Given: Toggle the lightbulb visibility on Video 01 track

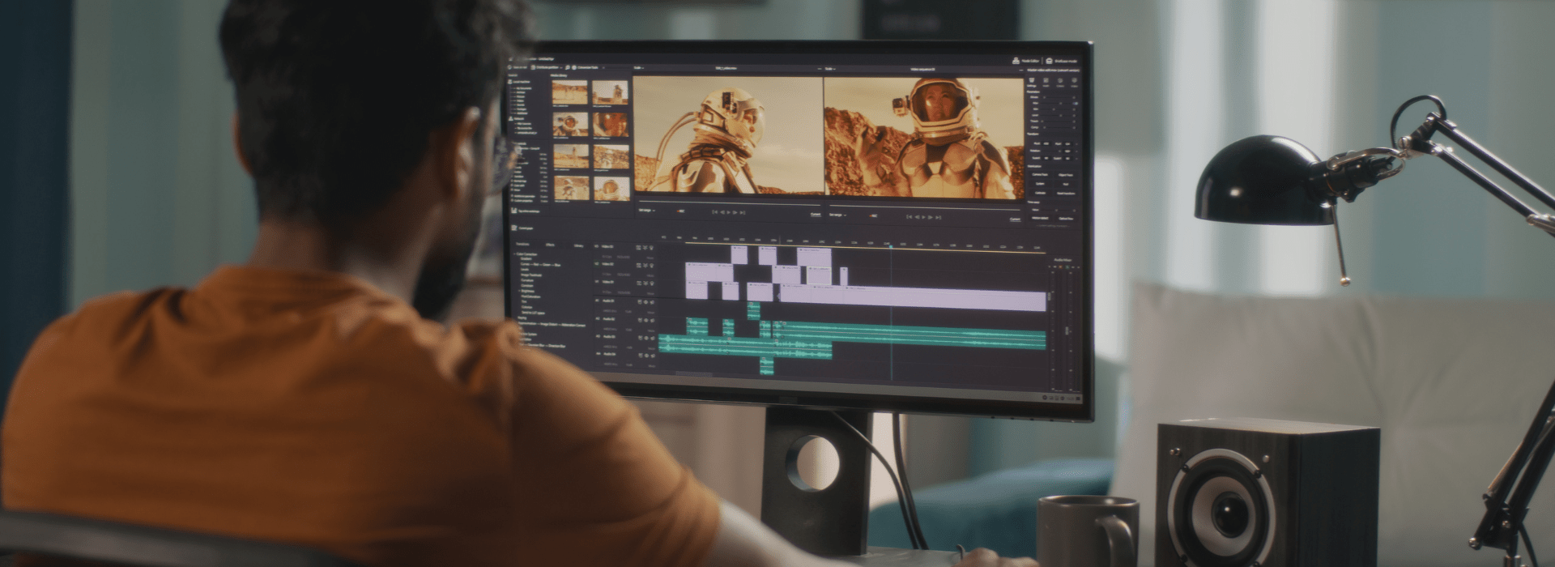Looking at the screenshot, I should click(652, 247).
